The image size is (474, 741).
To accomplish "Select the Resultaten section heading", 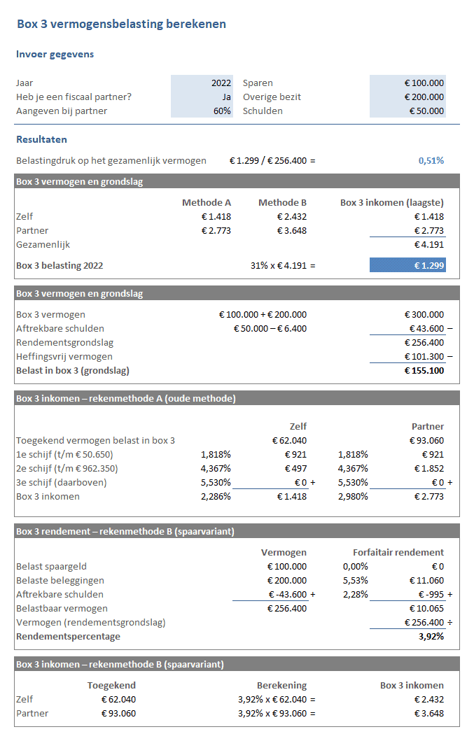I will tap(41, 139).
